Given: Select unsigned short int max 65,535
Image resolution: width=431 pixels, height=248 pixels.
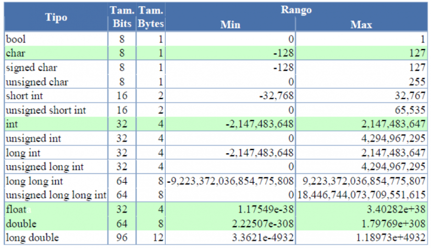Looking at the screenshot, I should coord(410,110).
